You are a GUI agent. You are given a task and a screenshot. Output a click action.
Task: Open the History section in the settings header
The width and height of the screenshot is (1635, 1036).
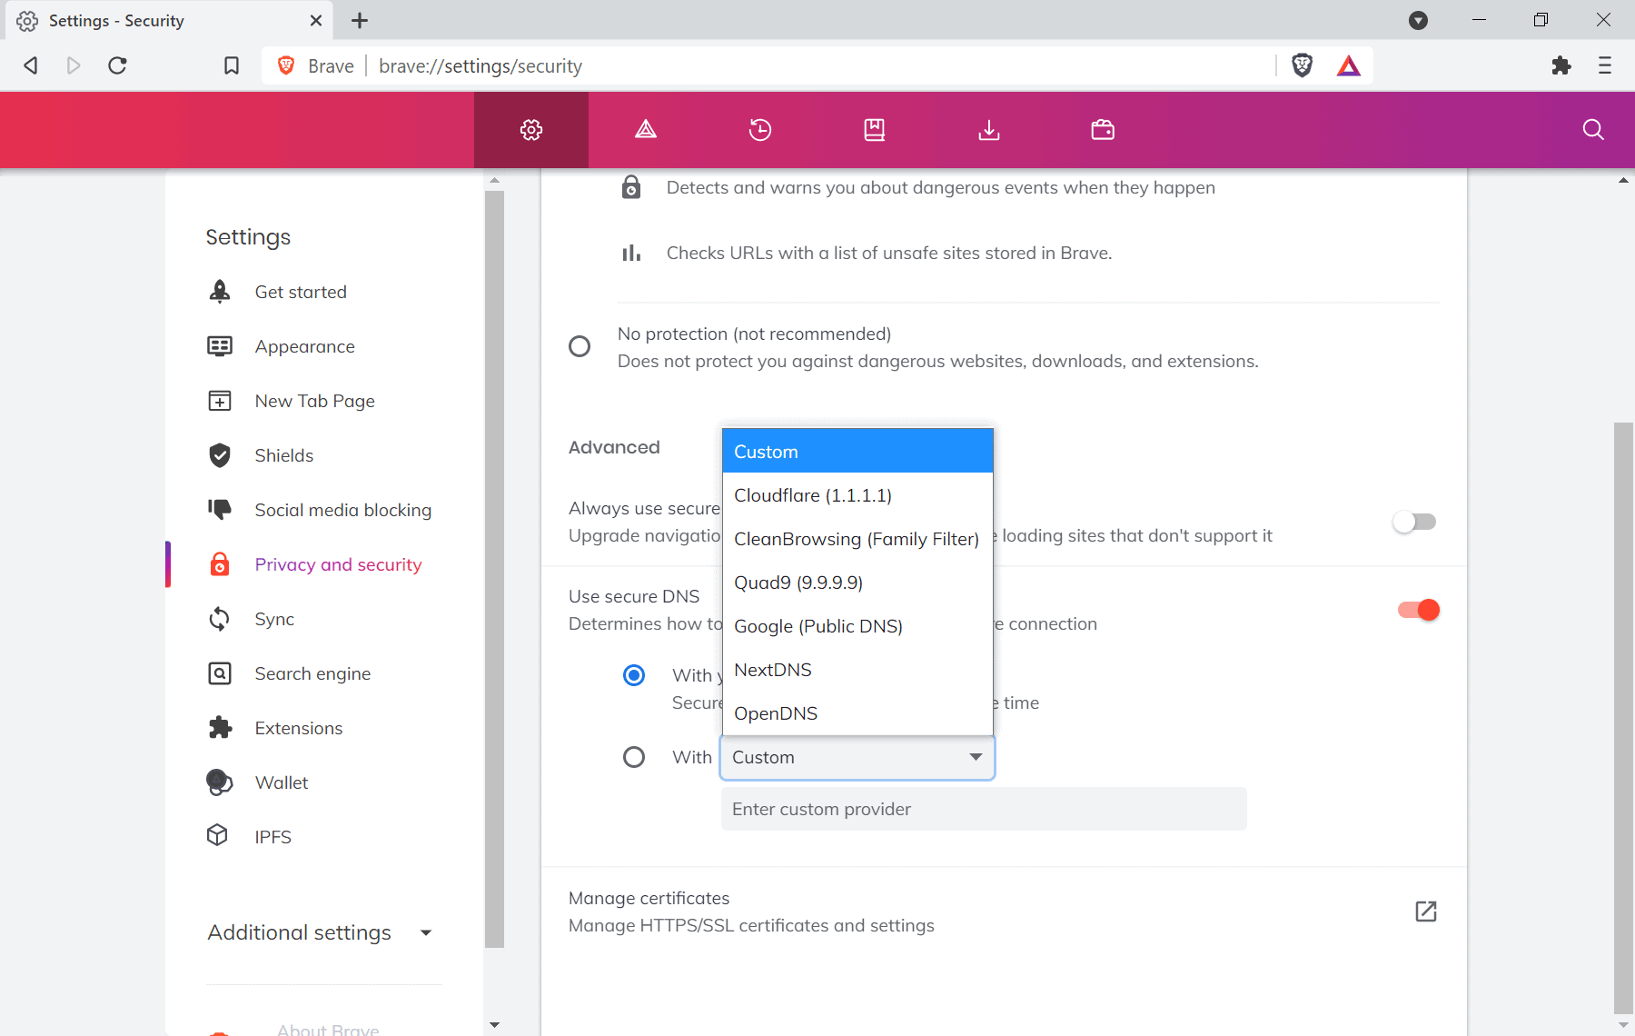tap(759, 129)
